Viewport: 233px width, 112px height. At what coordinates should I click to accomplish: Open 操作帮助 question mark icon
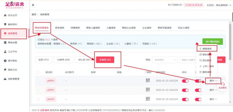[5, 61]
